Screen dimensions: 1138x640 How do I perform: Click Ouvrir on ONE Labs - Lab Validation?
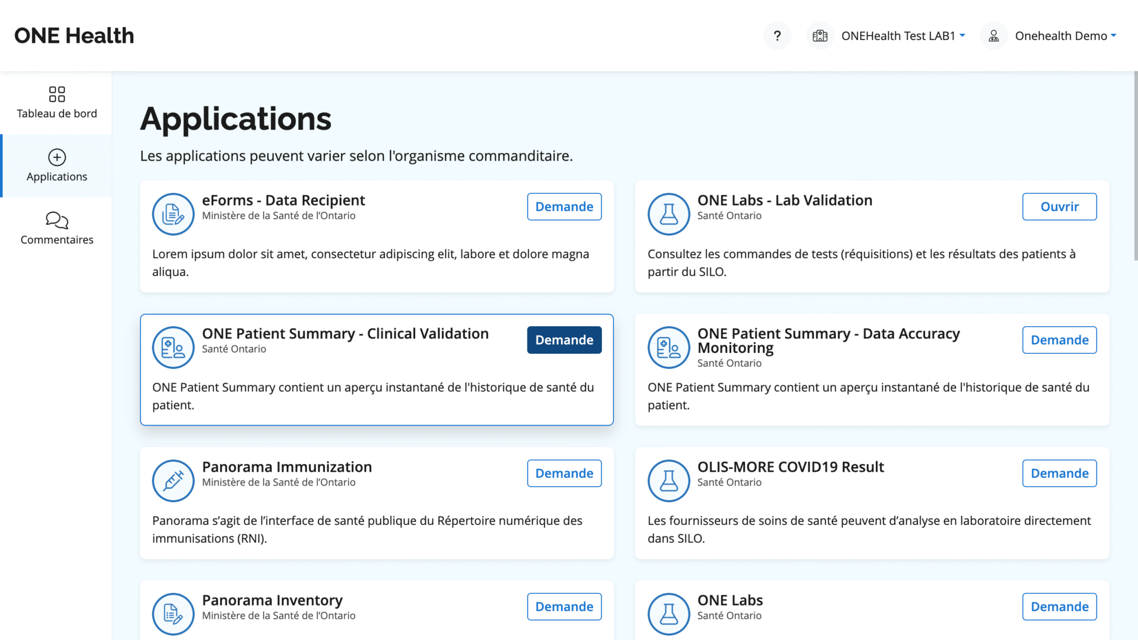coord(1059,206)
